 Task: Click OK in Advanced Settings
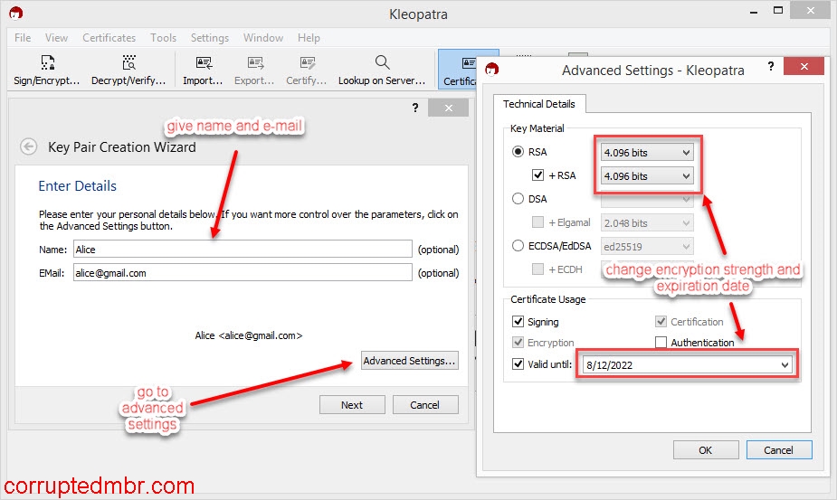pyautogui.click(x=706, y=450)
